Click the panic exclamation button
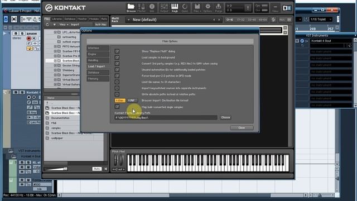Image resolution: width=357 pixels, height=201 pixels. [248, 8]
